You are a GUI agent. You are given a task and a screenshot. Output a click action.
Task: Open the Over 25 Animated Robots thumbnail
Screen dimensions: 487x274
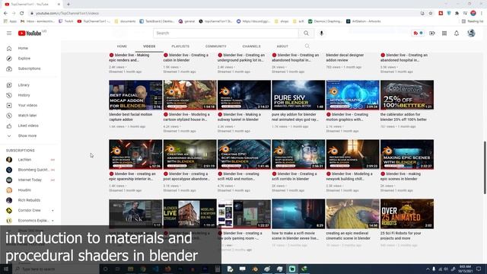point(407,214)
